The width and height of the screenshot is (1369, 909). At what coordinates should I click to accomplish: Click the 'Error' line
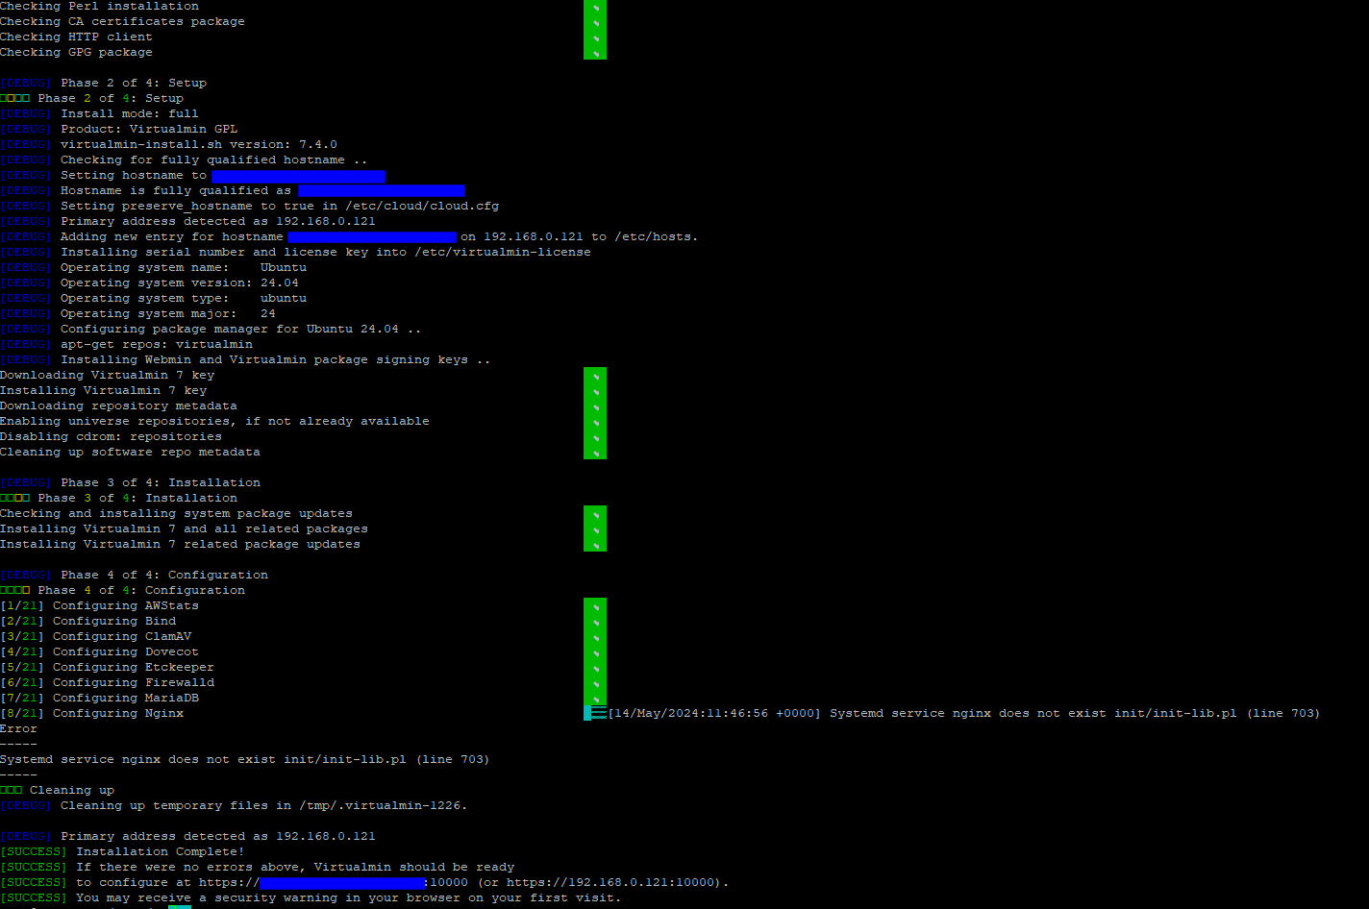click(18, 728)
